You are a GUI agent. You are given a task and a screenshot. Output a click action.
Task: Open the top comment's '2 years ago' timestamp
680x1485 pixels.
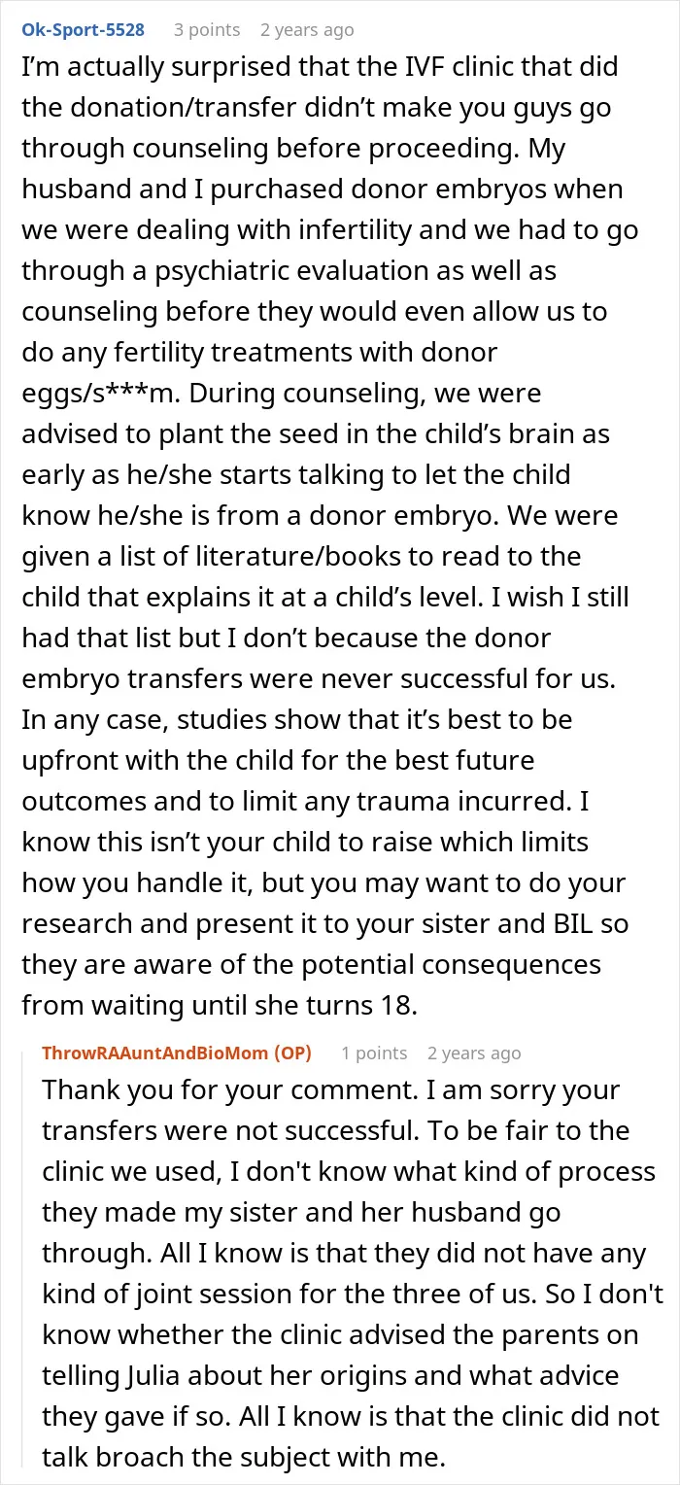coord(306,29)
